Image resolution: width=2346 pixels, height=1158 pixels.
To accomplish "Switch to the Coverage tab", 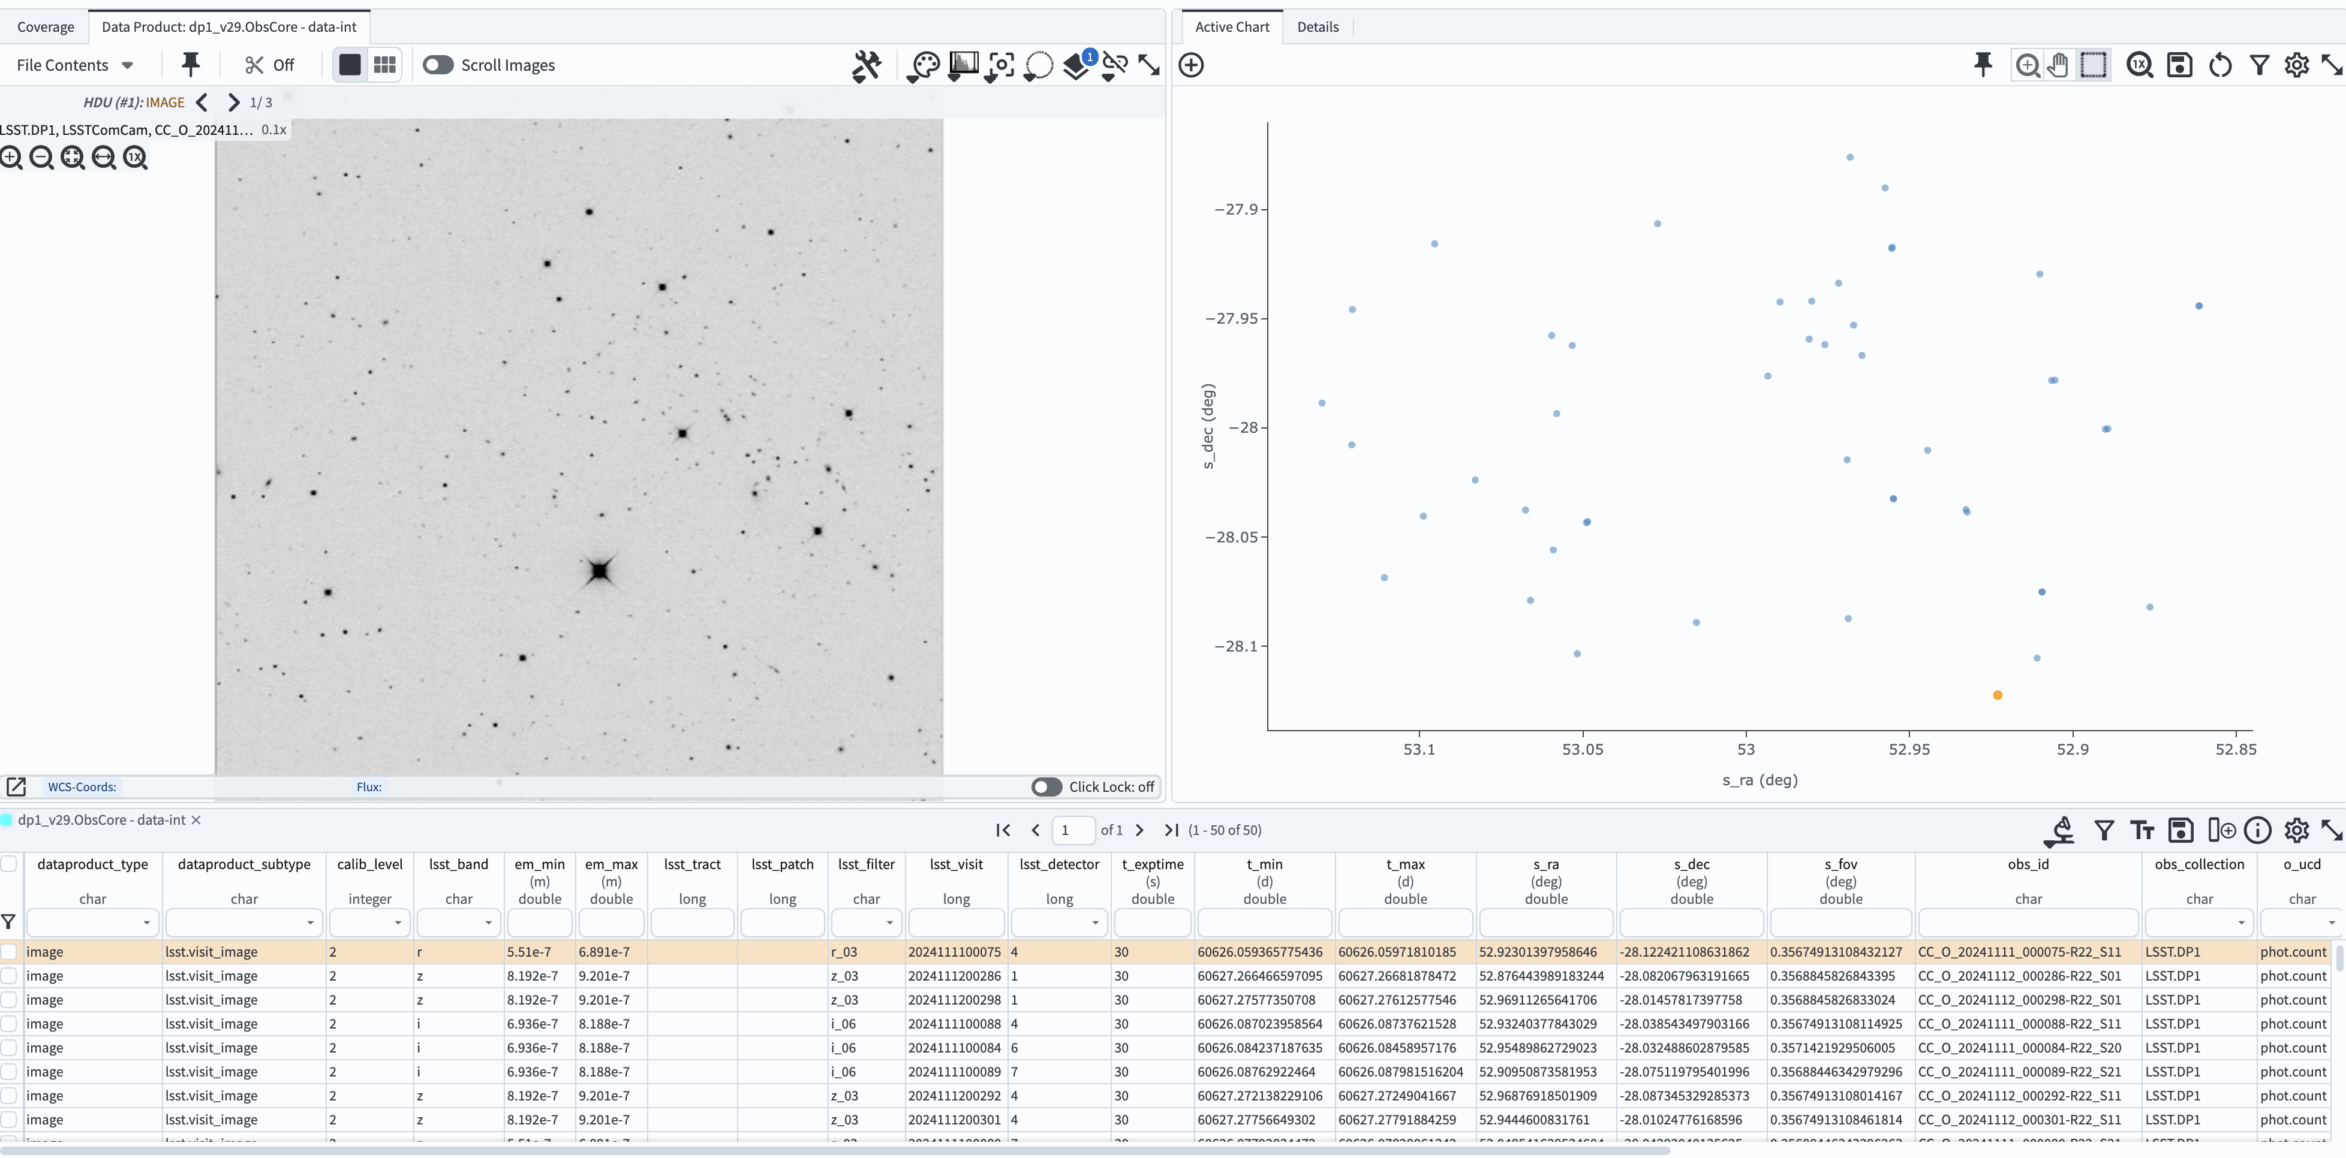I will (46, 28).
